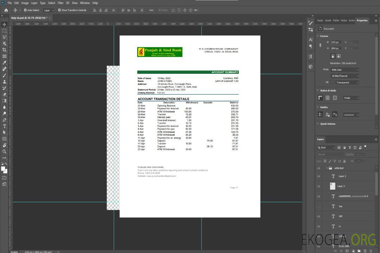Open the RGB Color mode dropdown
The image size is (380, 253).
tap(344, 70)
